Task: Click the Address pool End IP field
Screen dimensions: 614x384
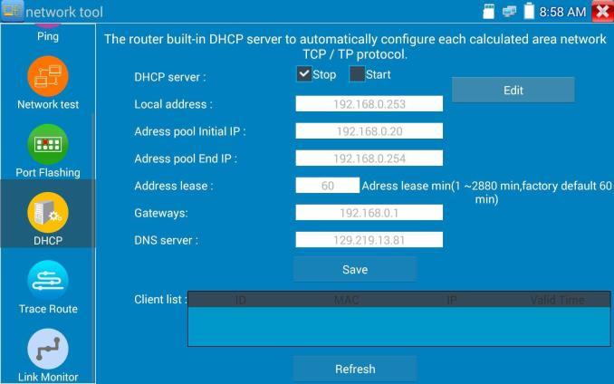Action: (x=369, y=158)
